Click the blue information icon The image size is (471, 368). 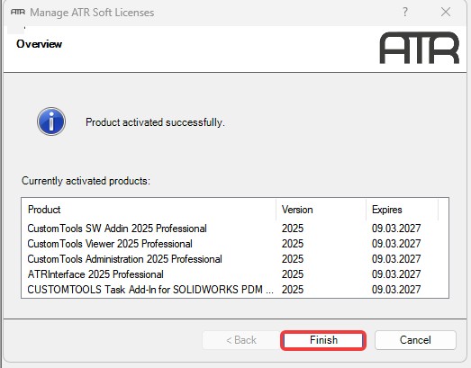[x=51, y=121]
